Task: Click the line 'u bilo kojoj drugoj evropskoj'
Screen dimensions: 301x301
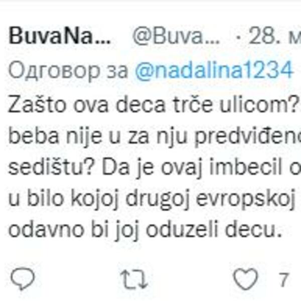Action: (x=152, y=199)
